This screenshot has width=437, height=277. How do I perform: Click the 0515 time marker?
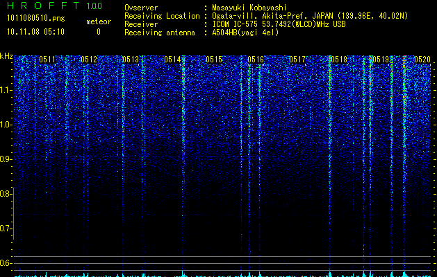[x=214, y=60]
